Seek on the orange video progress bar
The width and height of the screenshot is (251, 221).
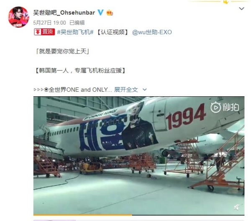tap(83, 215)
